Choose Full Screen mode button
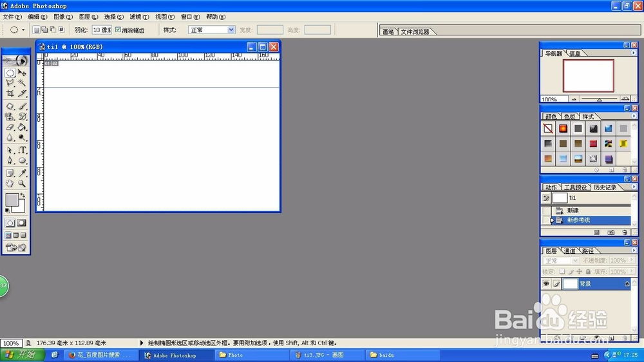The height and width of the screenshot is (362, 644). point(23,235)
